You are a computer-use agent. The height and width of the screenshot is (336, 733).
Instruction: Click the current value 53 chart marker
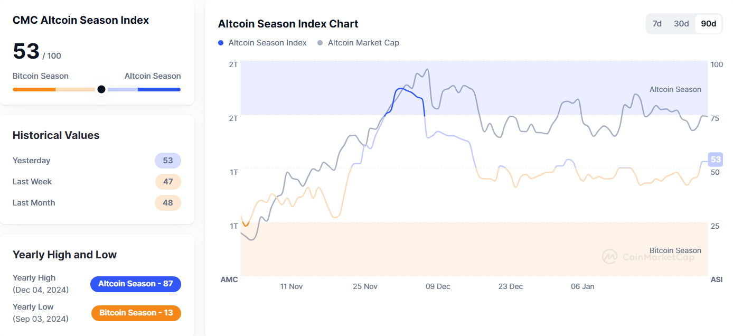(716, 160)
